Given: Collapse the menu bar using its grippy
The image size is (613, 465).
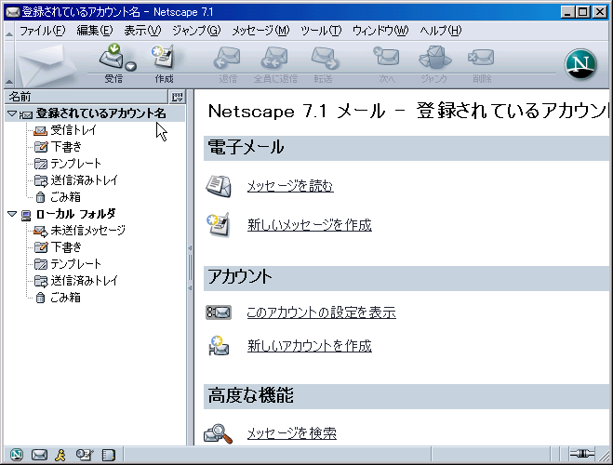Looking at the screenshot, I should pyautogui.click(x=9, y=31).
